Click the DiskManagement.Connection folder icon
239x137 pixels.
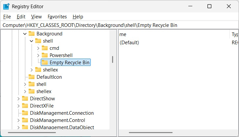click(x=25, y=113)
